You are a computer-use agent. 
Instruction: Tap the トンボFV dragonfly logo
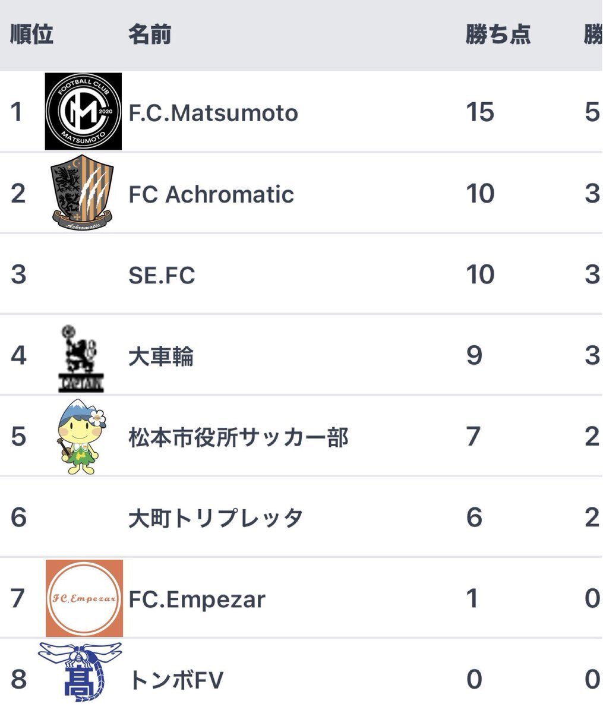[80, 673]
